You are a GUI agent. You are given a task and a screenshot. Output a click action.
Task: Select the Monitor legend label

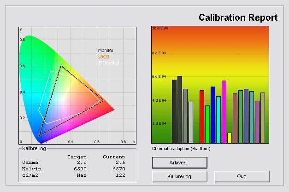[106, 51]
